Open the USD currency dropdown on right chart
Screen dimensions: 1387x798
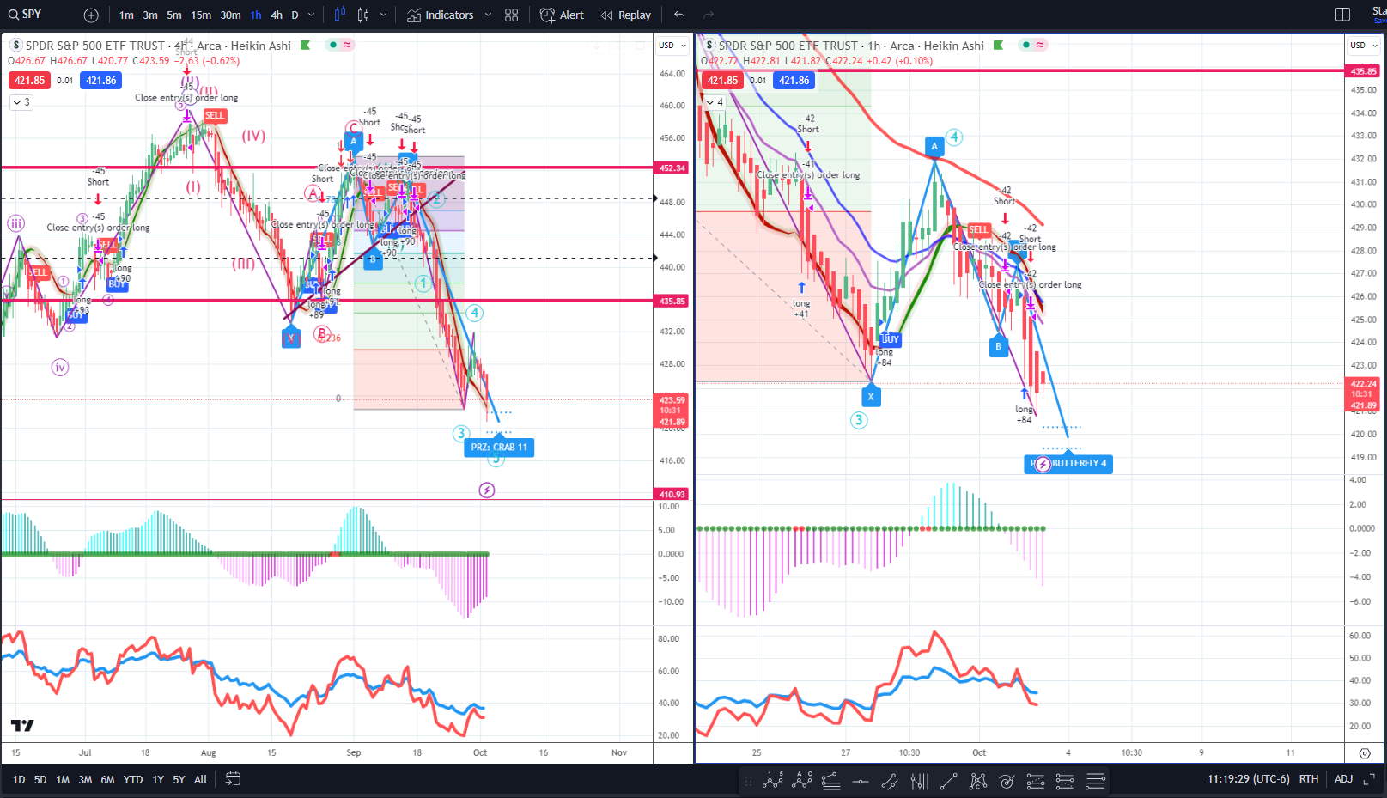pos(1364,46)
